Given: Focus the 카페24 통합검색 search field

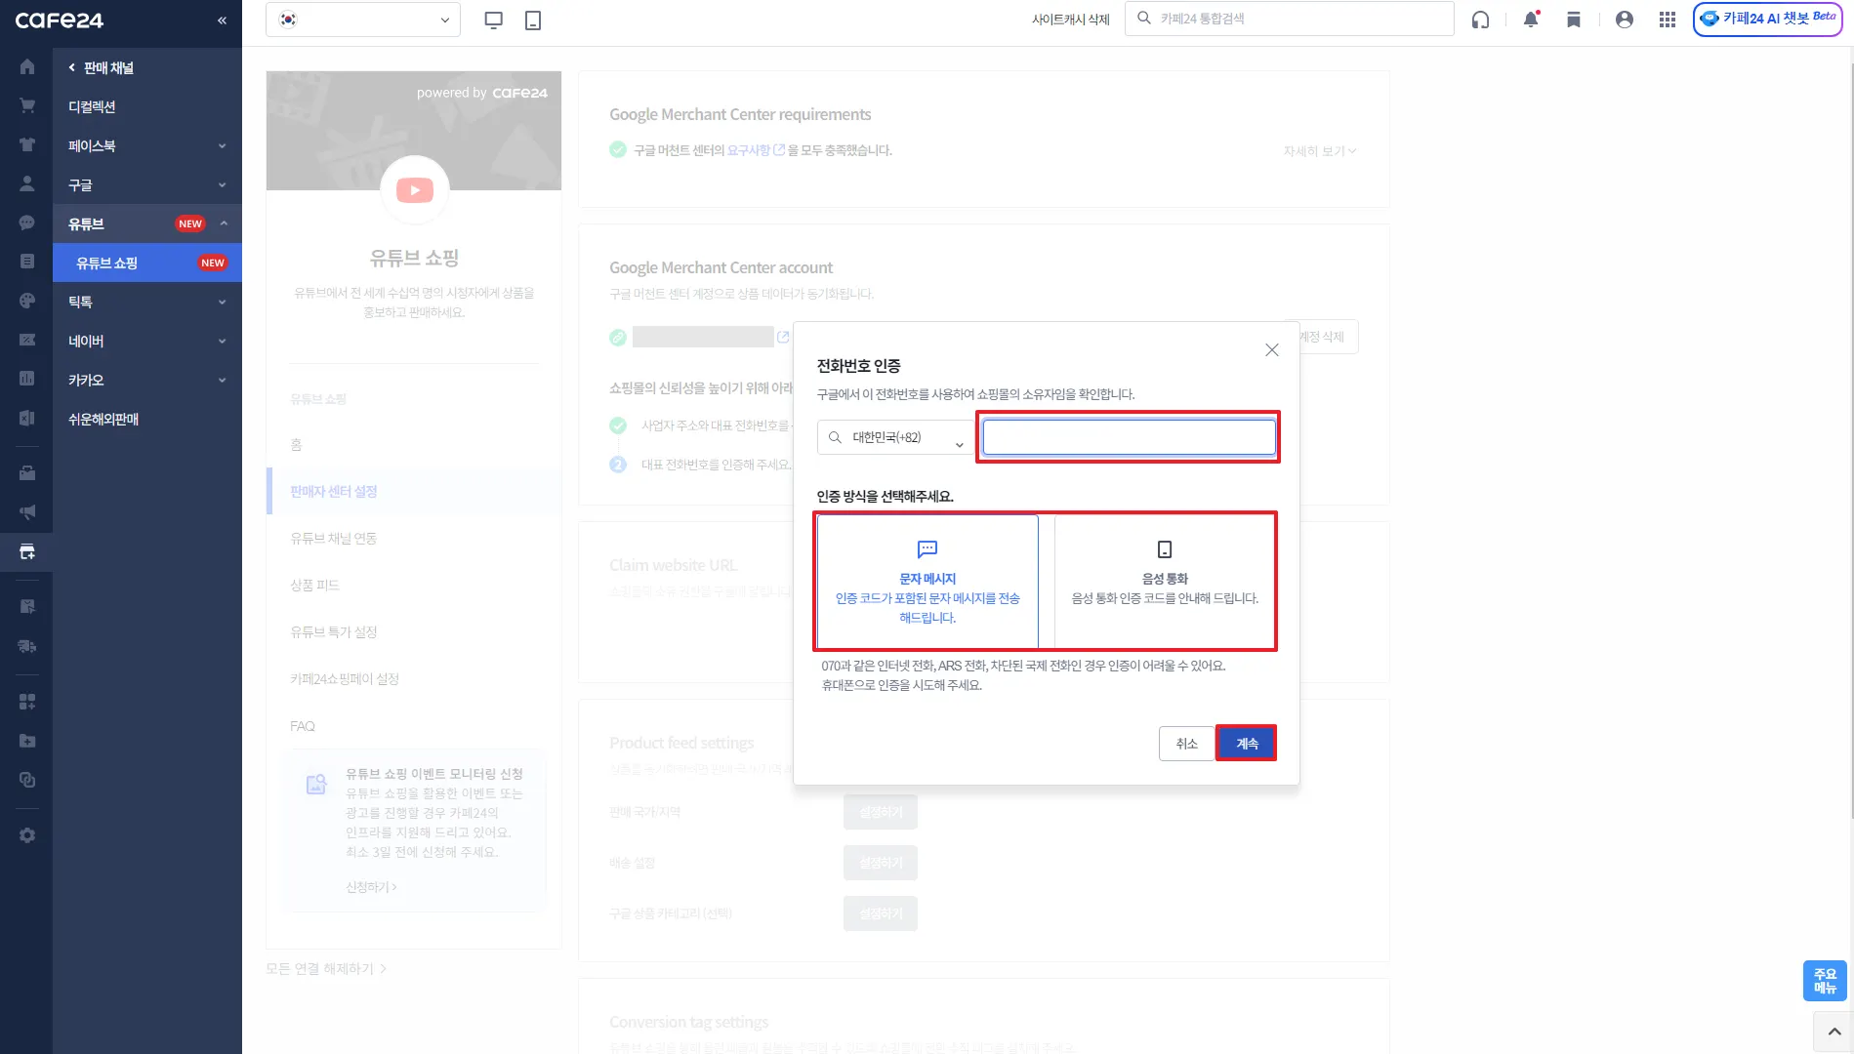Looking at the screenshot, I should click(x=1289, y=19).
